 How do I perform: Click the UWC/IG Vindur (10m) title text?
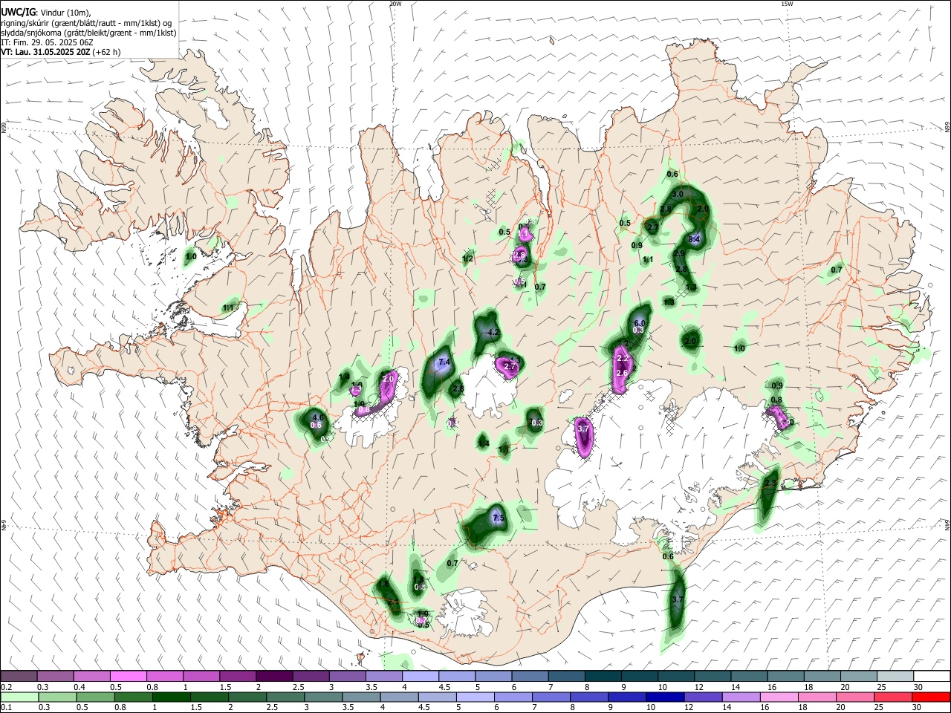click(x=45, y=12)
